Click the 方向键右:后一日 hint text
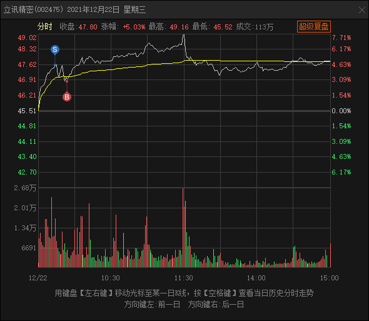Viewport: 369px width, 321px height. (216, 305)
